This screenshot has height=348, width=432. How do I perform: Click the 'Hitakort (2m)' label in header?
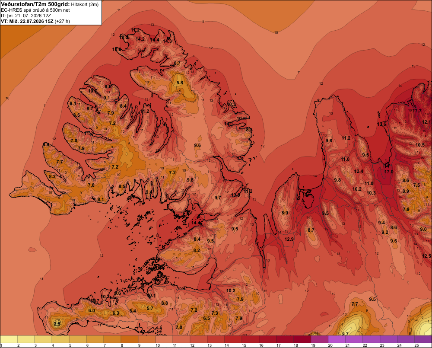85,4
